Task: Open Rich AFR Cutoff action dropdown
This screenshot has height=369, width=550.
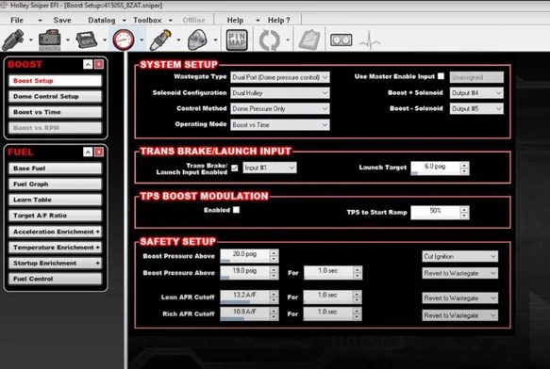Action: tap(459, 315)
